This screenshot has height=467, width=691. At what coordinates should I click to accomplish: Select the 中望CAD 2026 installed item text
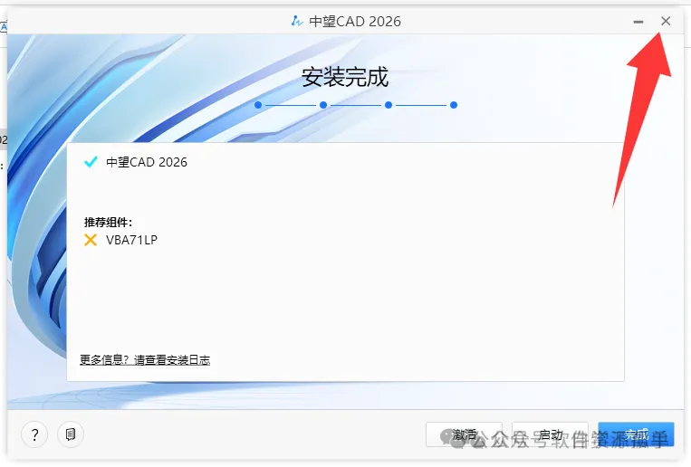[x=147, y=162]
